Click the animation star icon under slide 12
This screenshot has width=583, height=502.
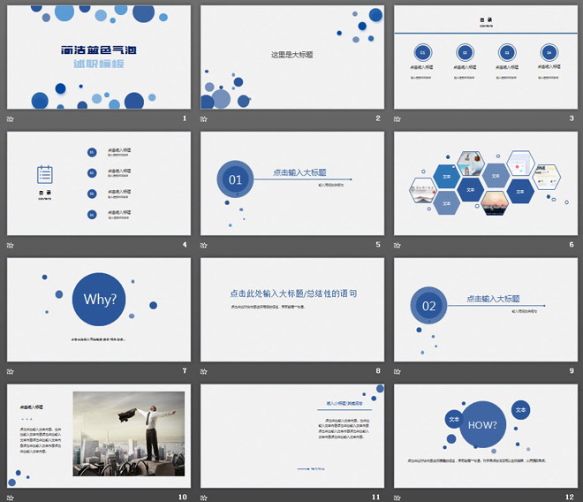click(x=397, y=498)
